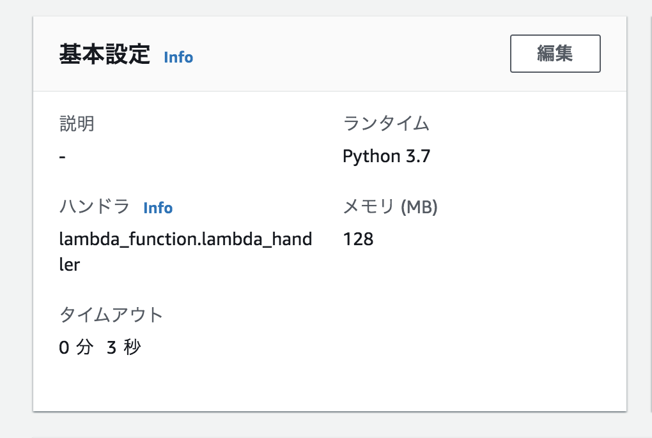Click the 編集 button
The image size is (652, 438).
point(554,54)
